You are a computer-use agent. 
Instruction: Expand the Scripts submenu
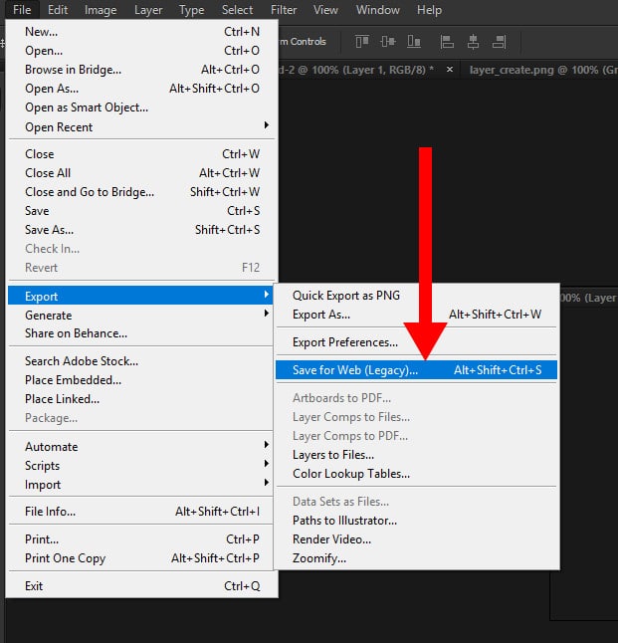point(140,465)
